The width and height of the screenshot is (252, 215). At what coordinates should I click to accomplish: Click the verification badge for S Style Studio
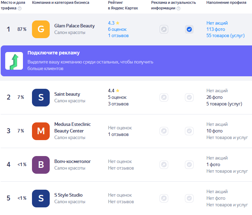click(189, 198)
